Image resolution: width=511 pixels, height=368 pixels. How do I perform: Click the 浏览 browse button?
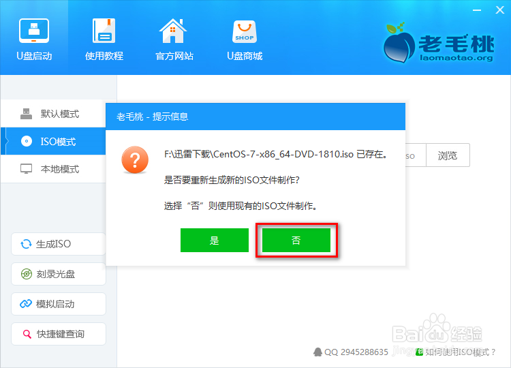[448, 155]
